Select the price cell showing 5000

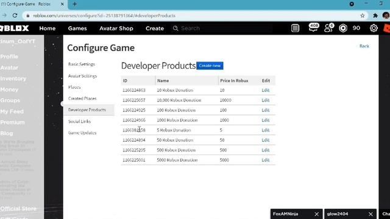[x=224, y=160]
